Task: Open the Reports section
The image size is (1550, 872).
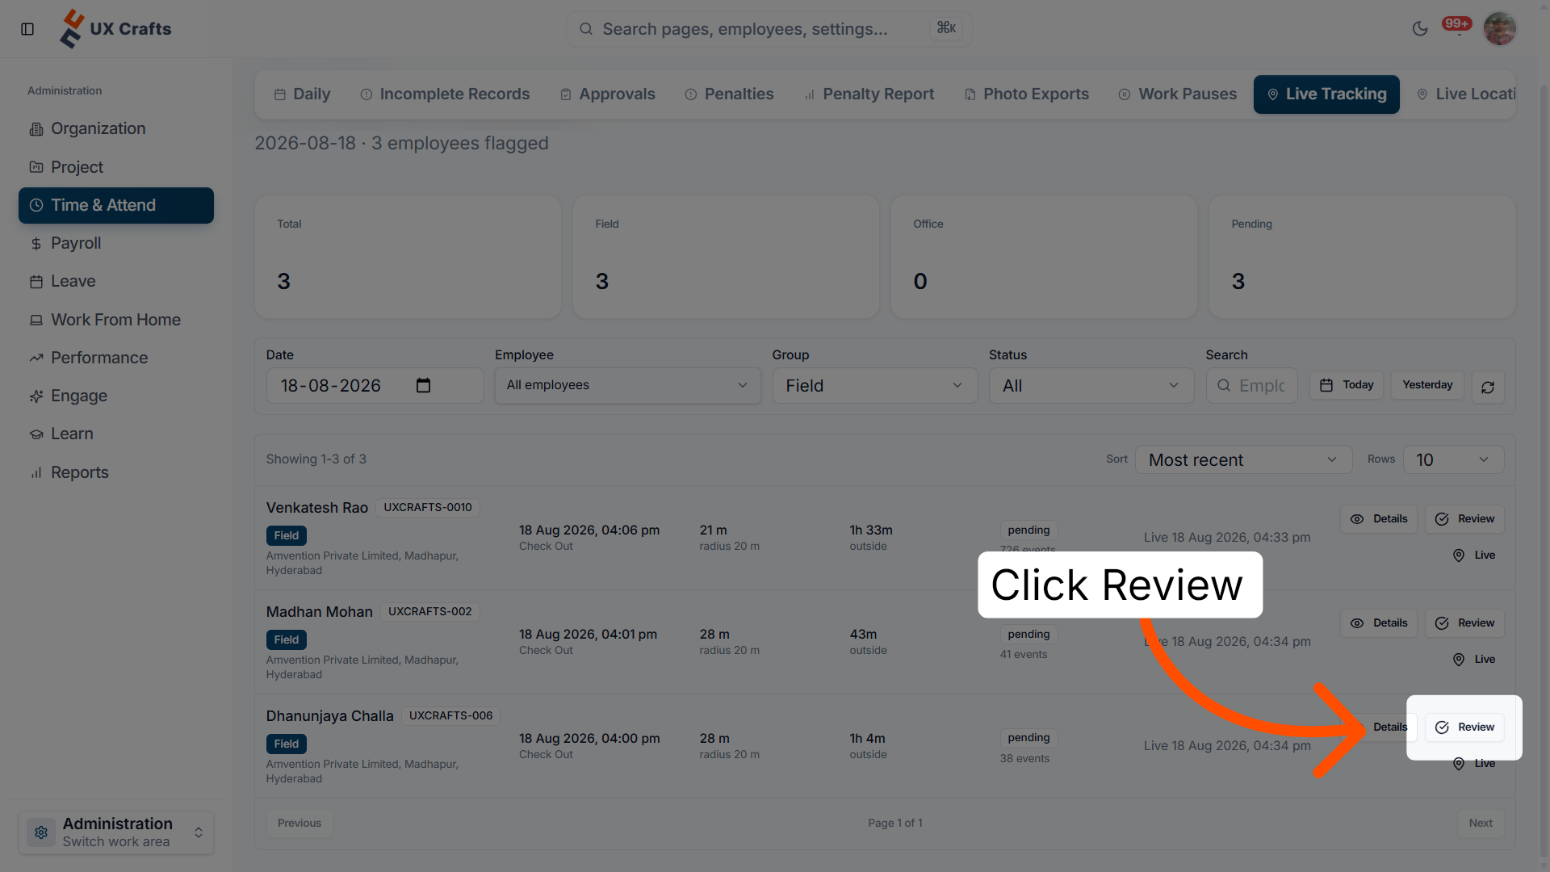Action: (116, 472)
